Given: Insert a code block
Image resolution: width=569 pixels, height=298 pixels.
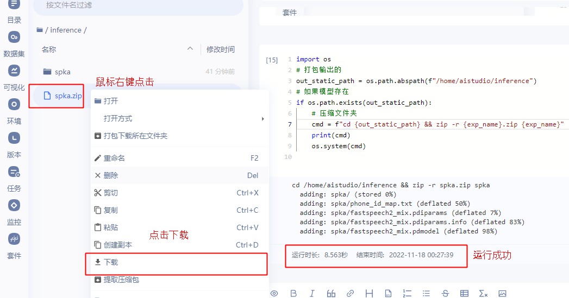Looking at the screenshot, I should [388, 293].
